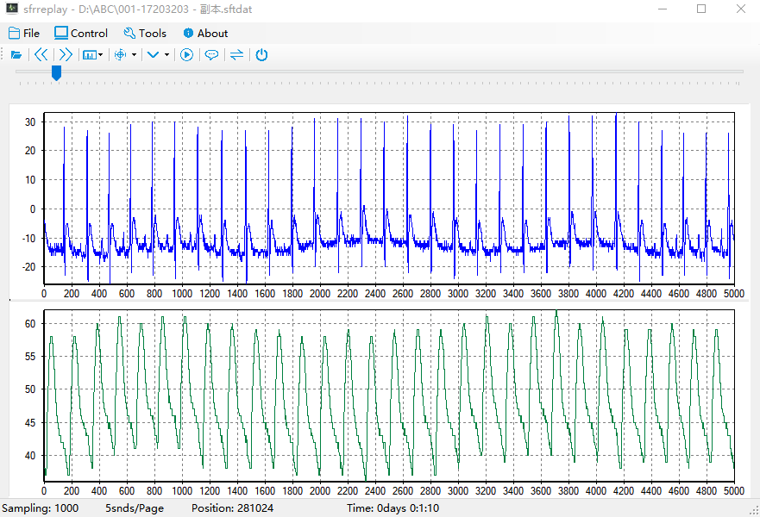Screen dimensions: 760x517
Task: Click the chart display icon
Action: (89, 55)
